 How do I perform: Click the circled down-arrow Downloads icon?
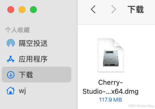[11, 75]
